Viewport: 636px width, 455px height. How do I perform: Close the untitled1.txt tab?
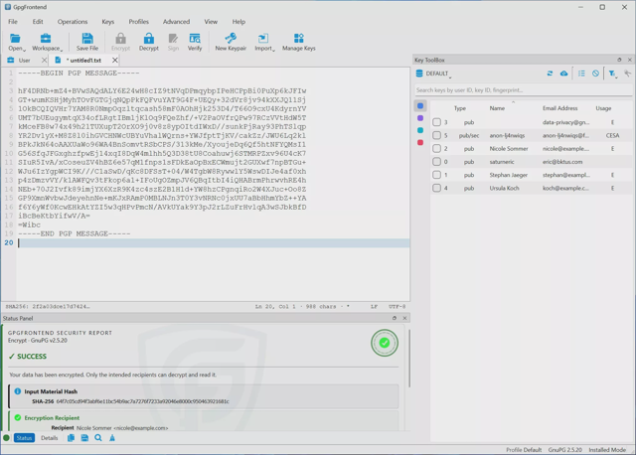coord(115,60)
